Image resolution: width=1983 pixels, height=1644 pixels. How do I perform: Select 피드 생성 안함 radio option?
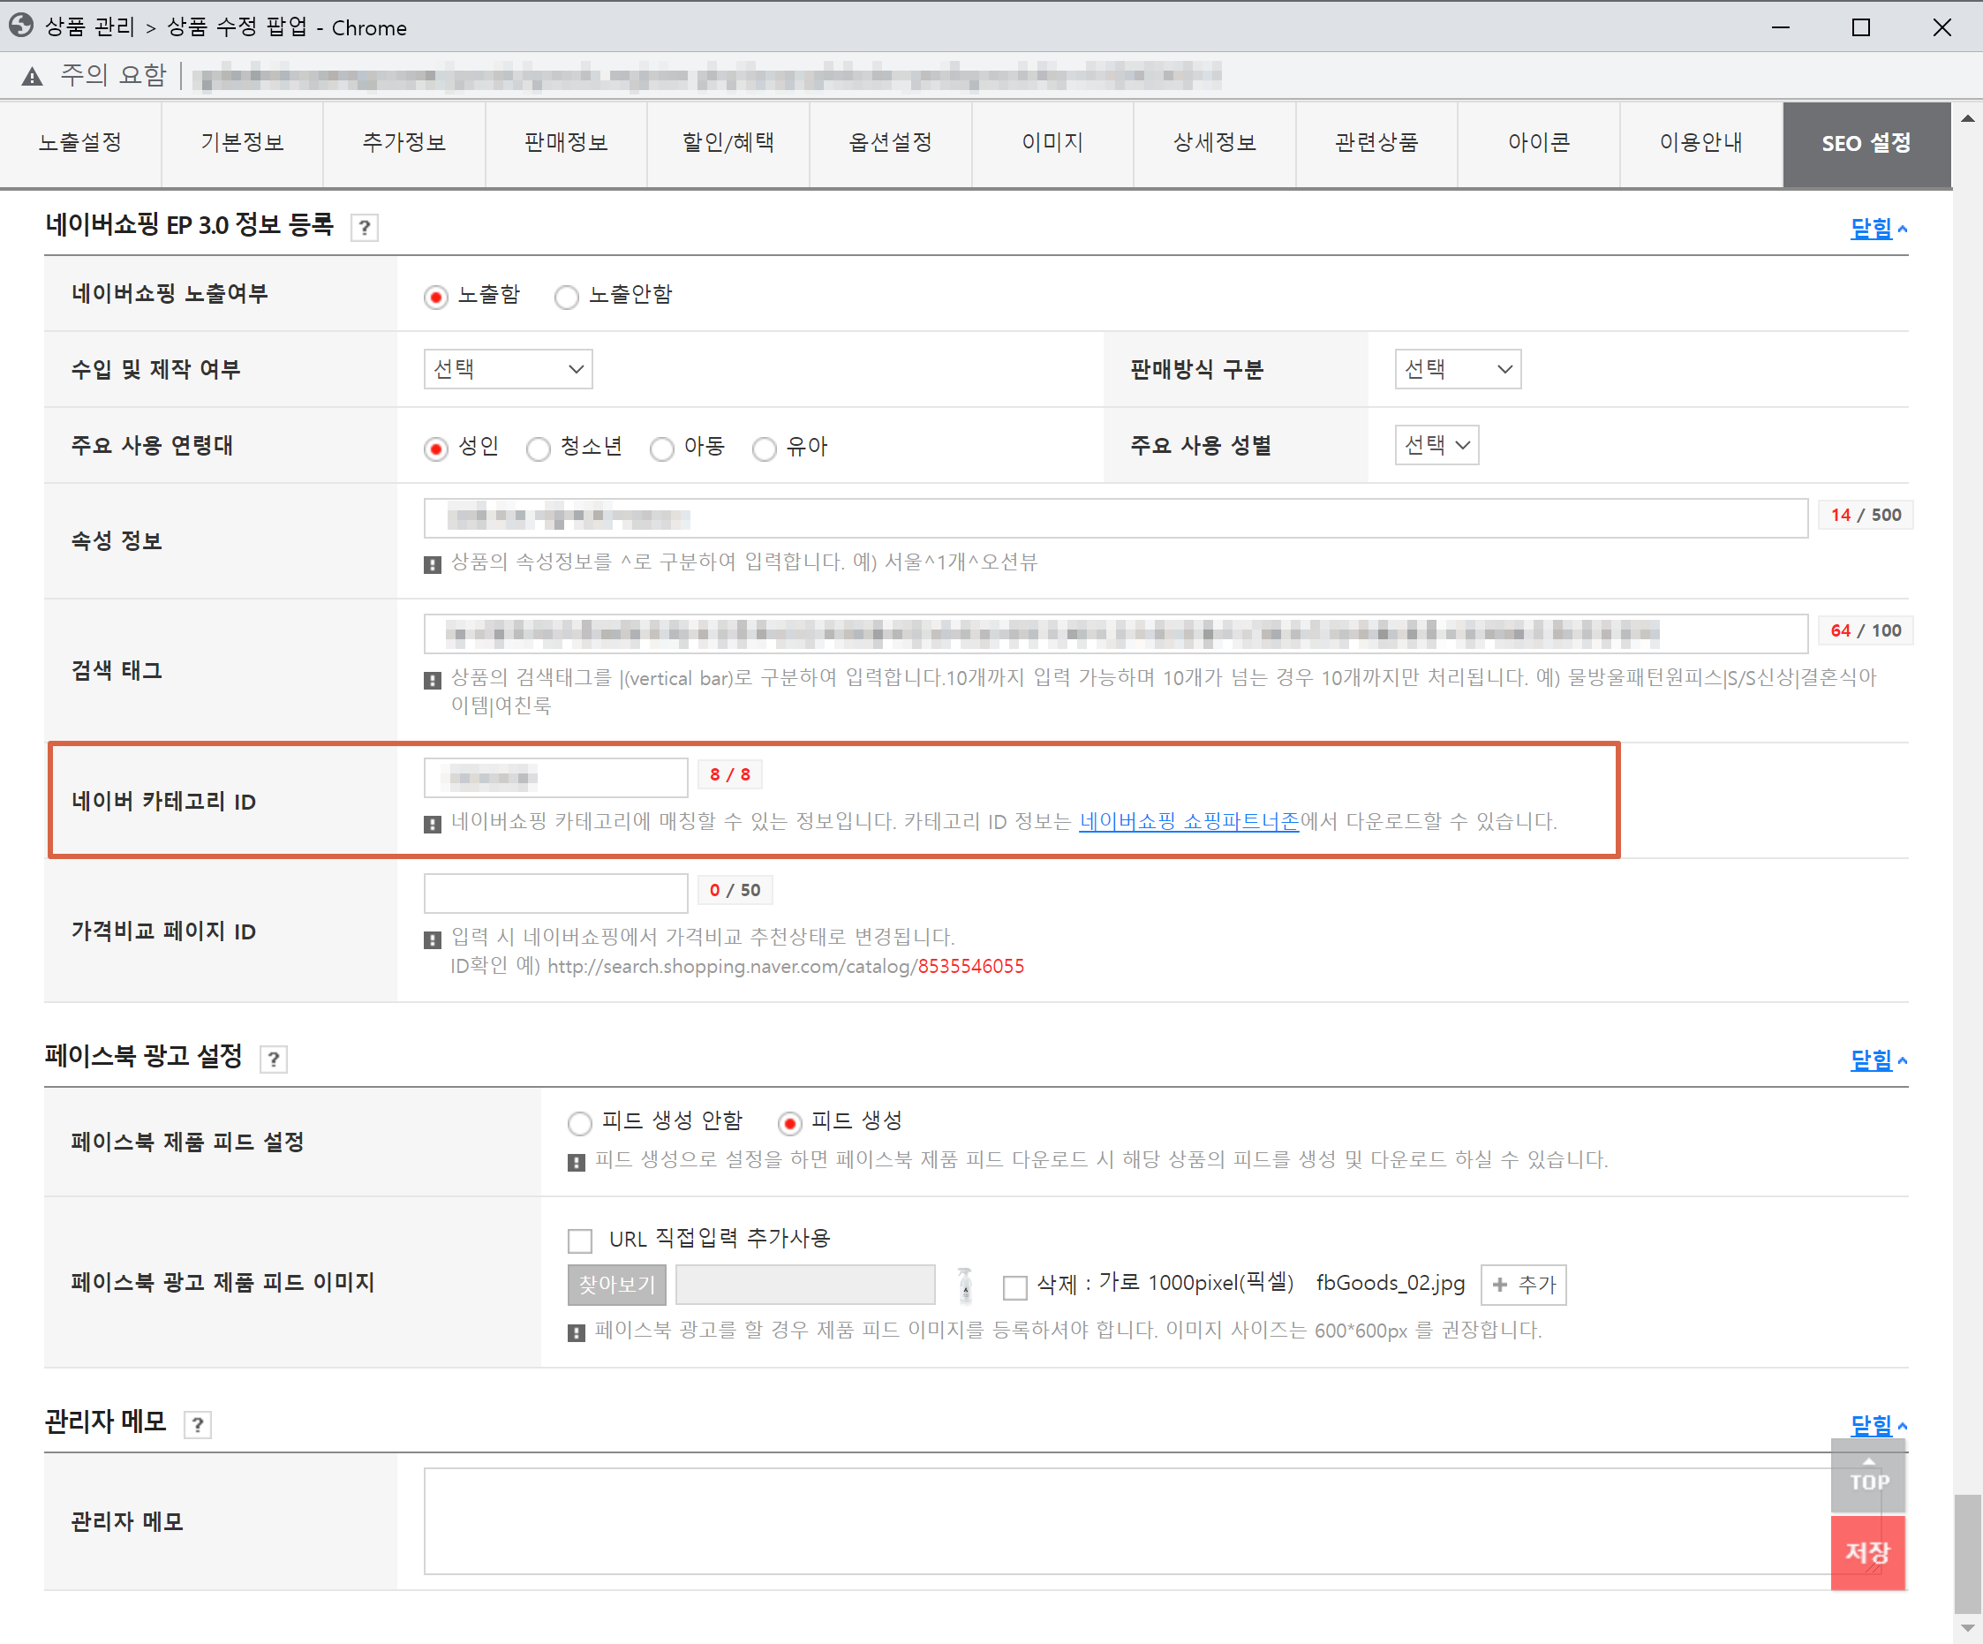[x=580, y=1123]
